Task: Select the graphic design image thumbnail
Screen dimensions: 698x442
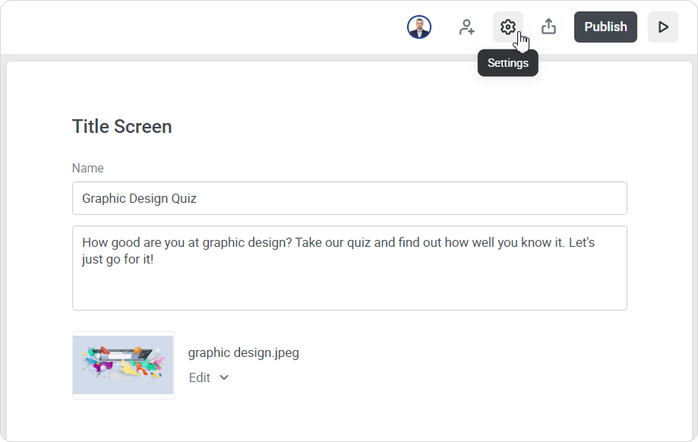Action: [123, 365]
